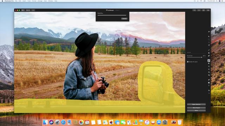Open the Pixelmator Pro application menu
This screenshot has width=225, height=126.
[x=9, y=1]
